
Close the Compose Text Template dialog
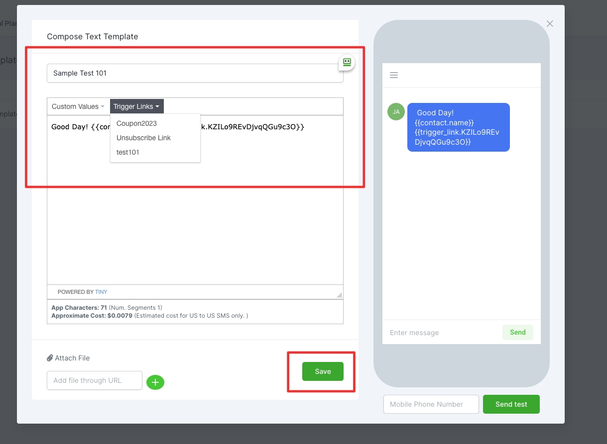click(550, 24)
